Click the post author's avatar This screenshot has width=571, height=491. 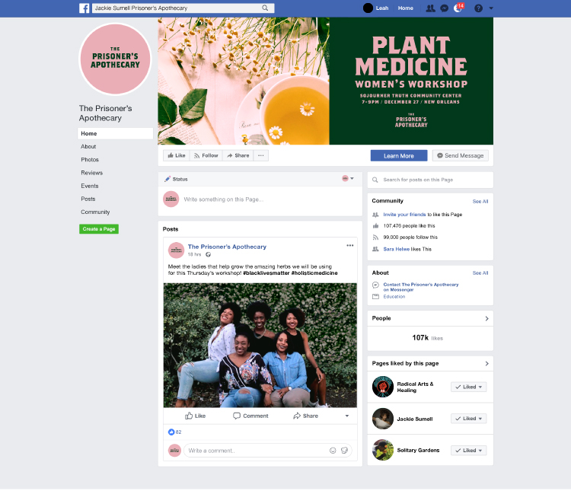tap(176, 250)
